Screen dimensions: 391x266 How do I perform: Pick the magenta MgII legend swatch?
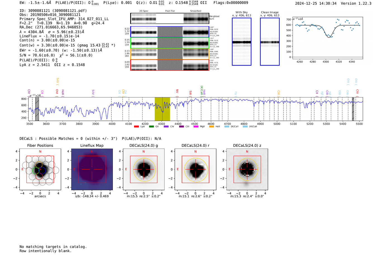click(x=196, y=127)
